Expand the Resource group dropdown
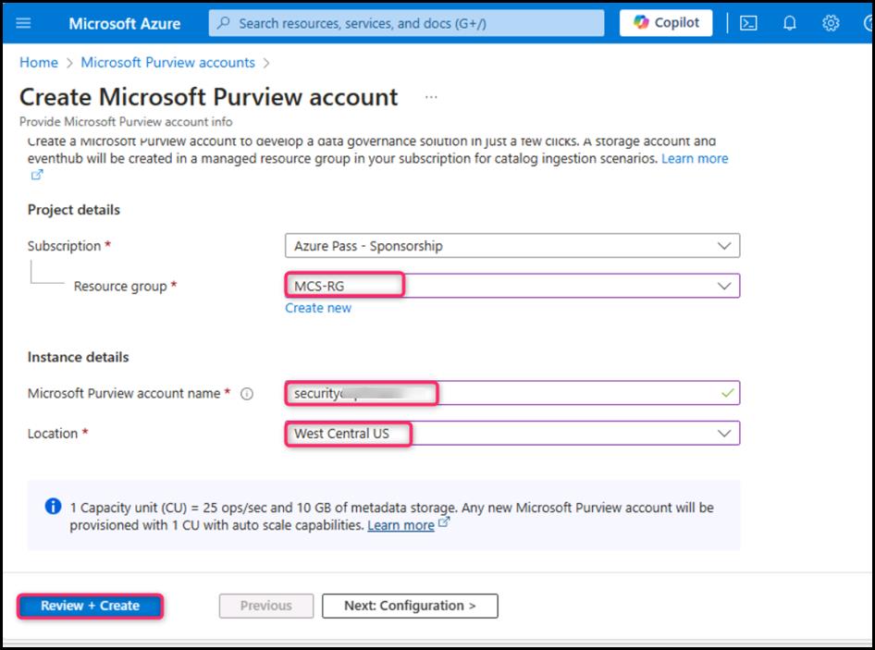 tap(722, 287)
